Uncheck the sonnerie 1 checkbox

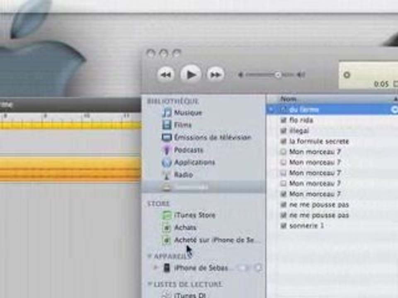point(284,226)
